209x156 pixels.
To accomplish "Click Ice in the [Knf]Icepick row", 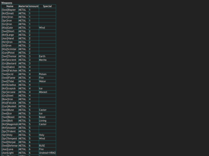I will 47,89.
